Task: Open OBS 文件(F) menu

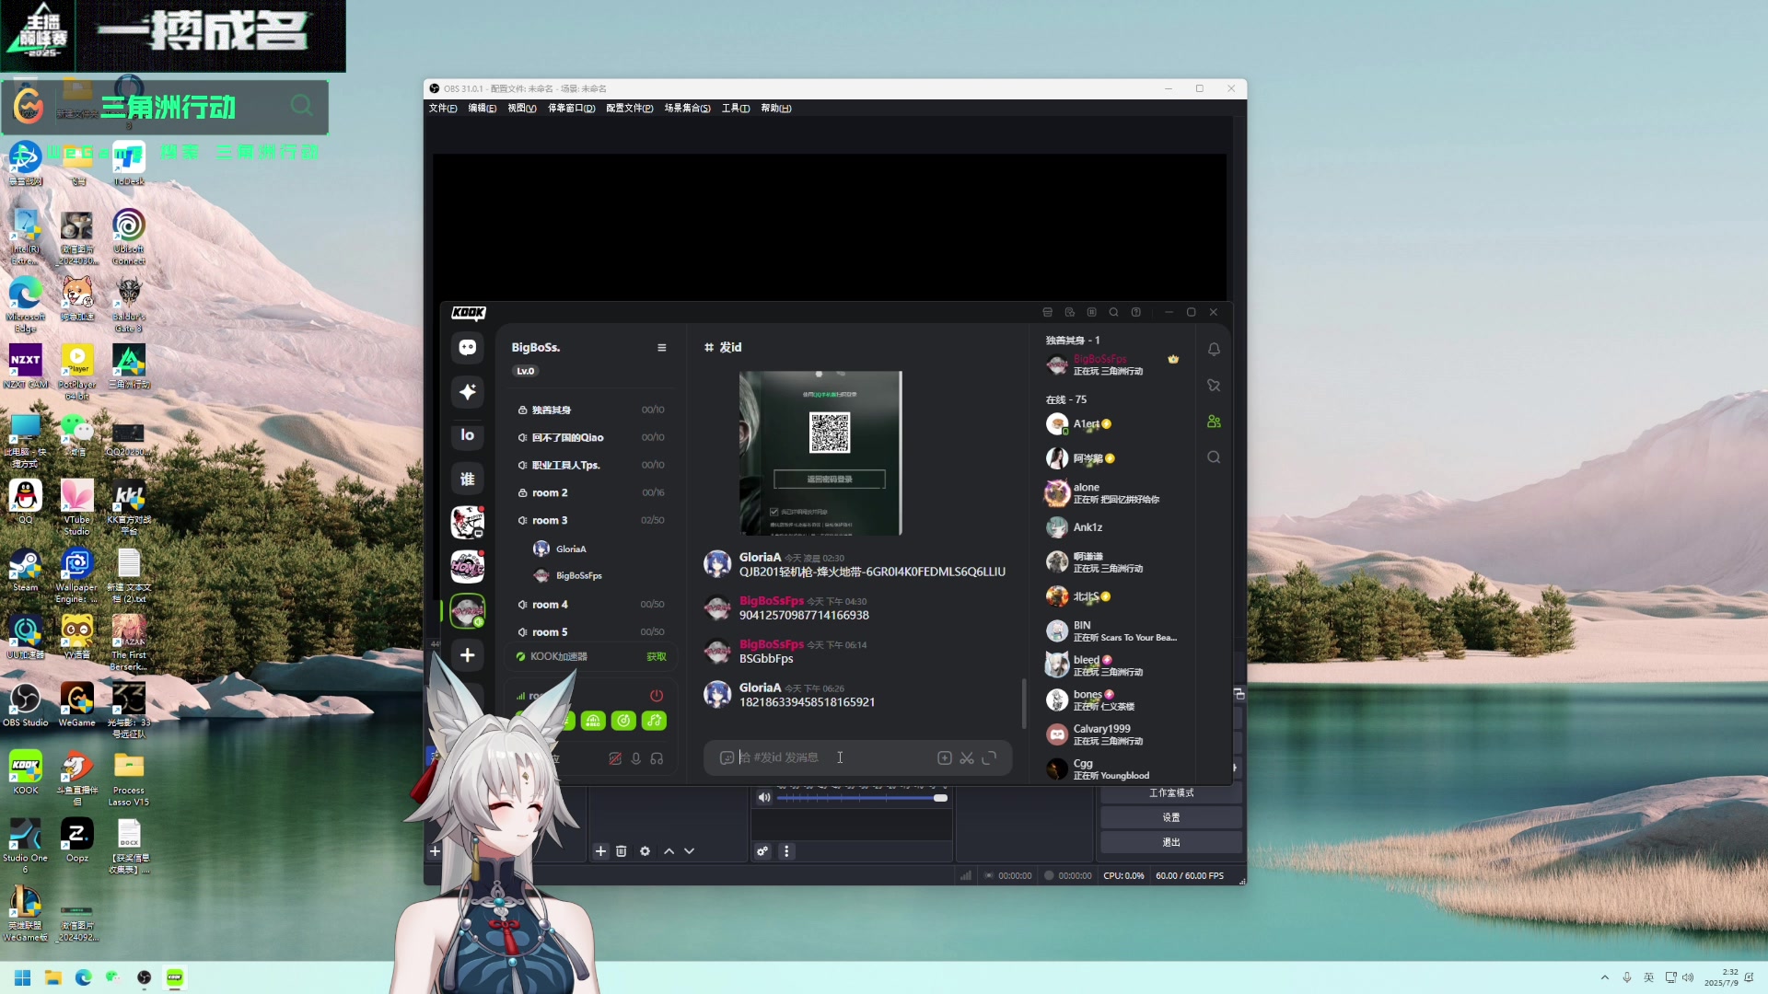Action: (x=443, y=109)
